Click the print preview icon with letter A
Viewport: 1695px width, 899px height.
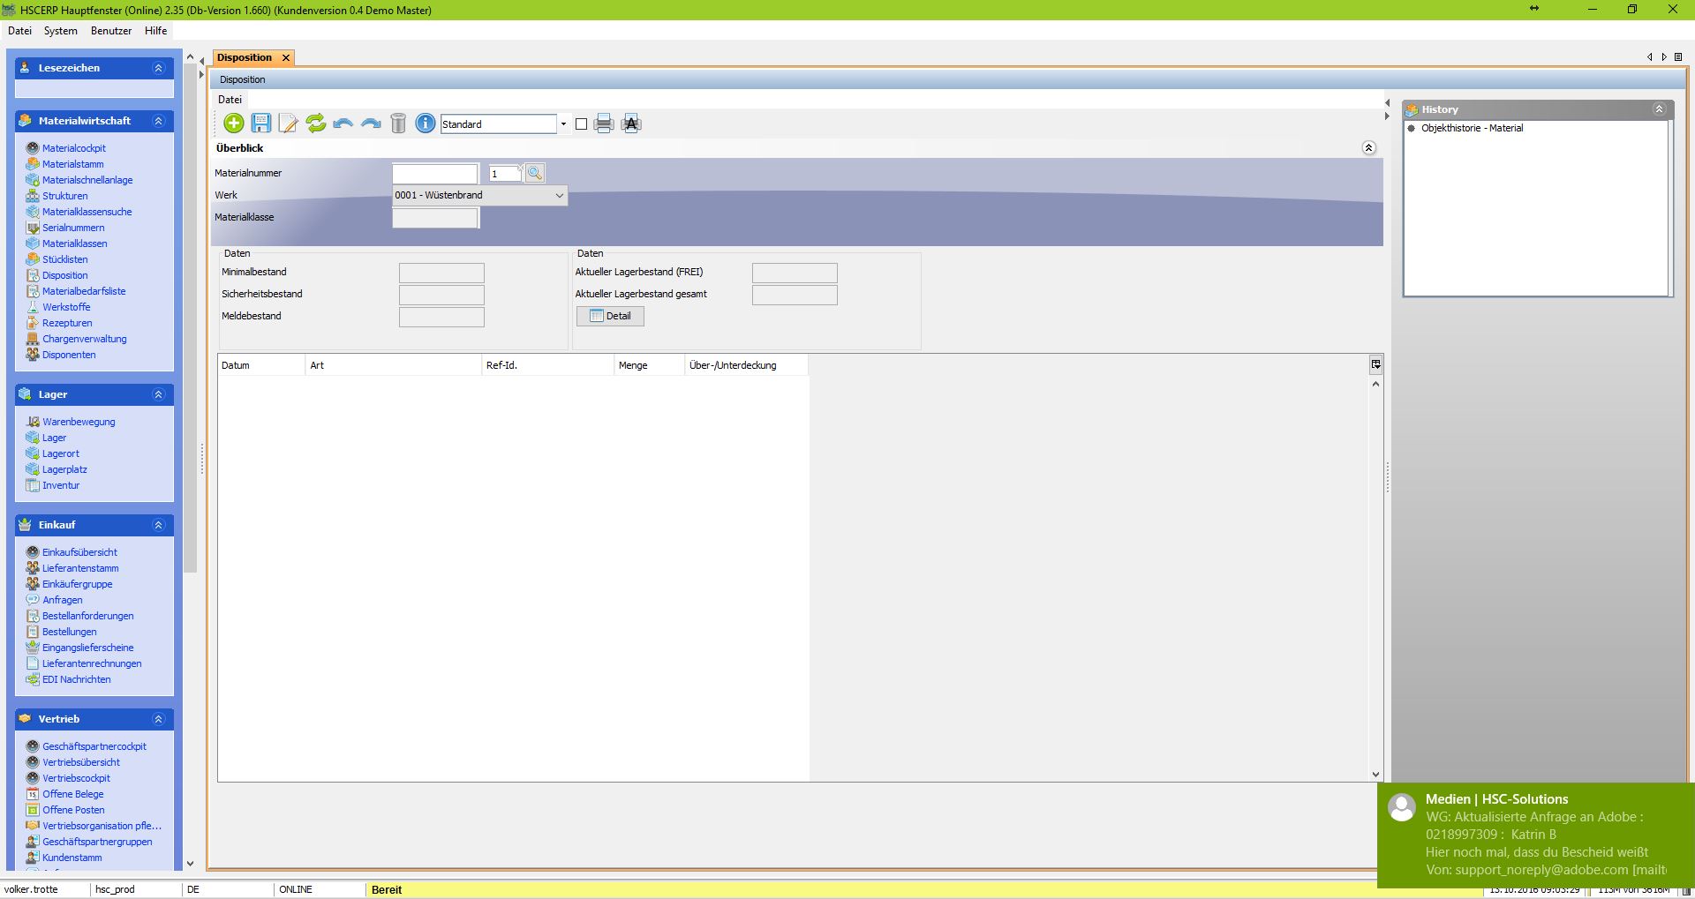pos(631,124)
